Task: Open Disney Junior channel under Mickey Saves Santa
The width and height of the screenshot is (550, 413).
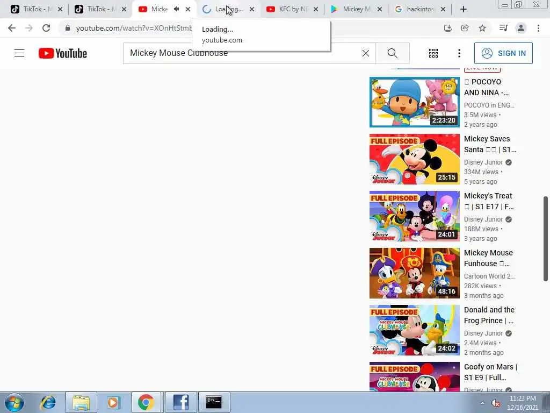Action: (x=483, y=162)
